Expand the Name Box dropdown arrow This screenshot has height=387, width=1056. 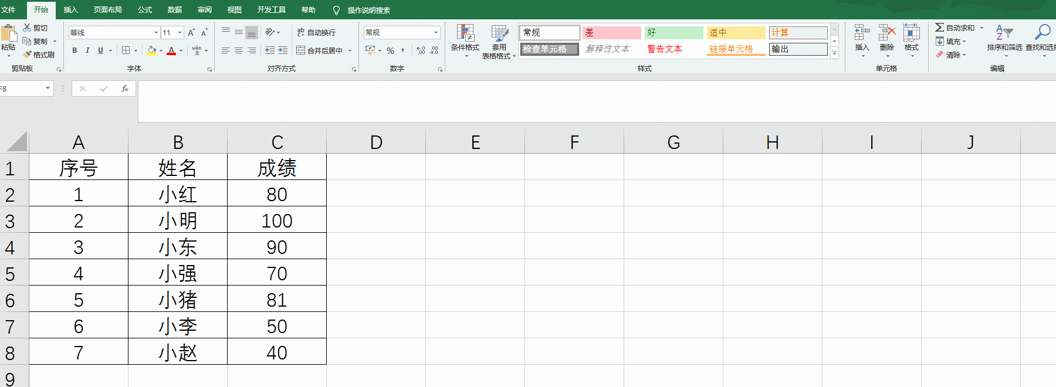tap(48, 89)
